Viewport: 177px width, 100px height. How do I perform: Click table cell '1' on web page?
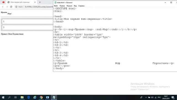click(x=27, y=21)
